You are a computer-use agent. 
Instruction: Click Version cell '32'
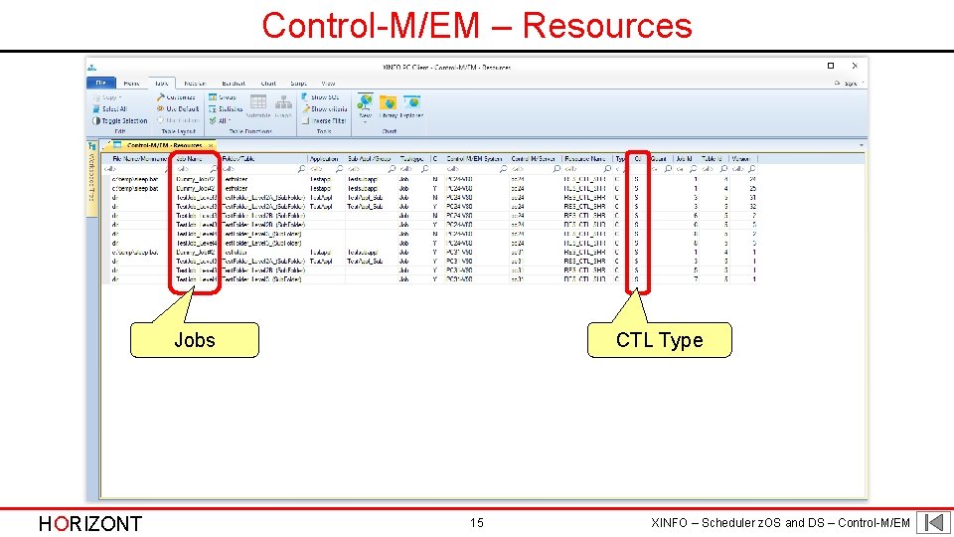[752, 207]
